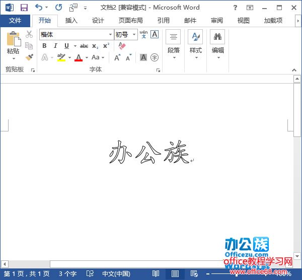302x280 pixels.
Task: Toggle strikethrough abc formatting
Action: click(x=84, y=46)
